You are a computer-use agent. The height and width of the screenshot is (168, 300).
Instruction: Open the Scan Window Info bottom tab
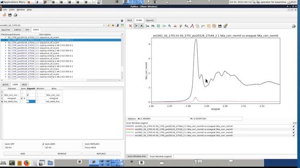coord(136,156)
